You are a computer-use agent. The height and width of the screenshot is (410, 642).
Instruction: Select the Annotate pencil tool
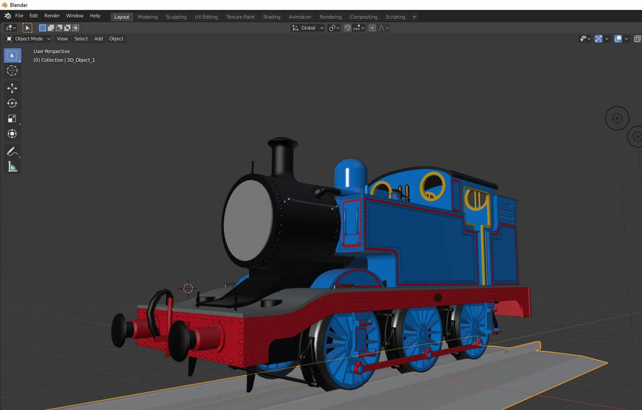point(12,152)
